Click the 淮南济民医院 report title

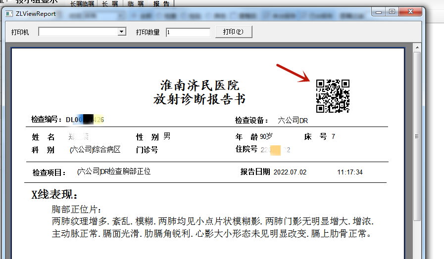tap(199, 85)
